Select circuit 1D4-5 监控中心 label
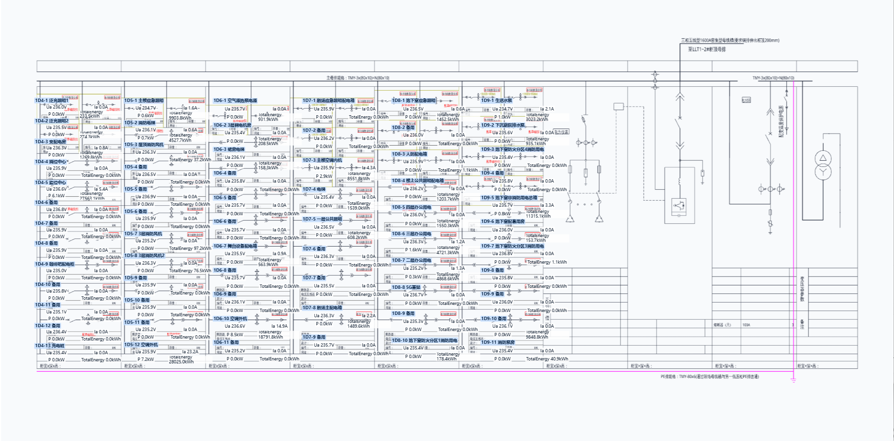This screenshot has height=441, width=894. 51,183
